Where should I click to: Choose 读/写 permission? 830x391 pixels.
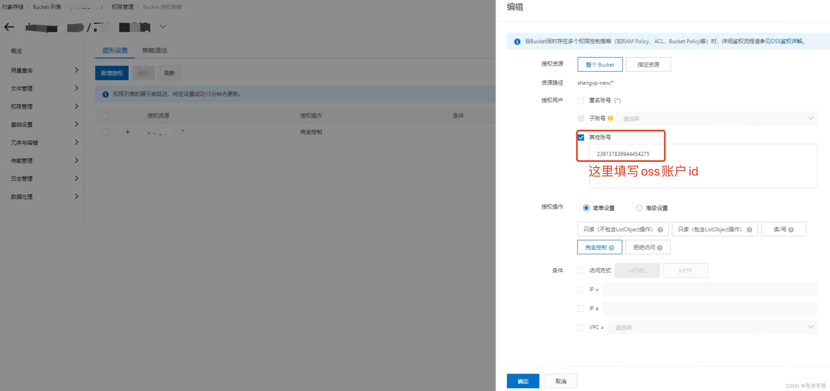point(784,229)
